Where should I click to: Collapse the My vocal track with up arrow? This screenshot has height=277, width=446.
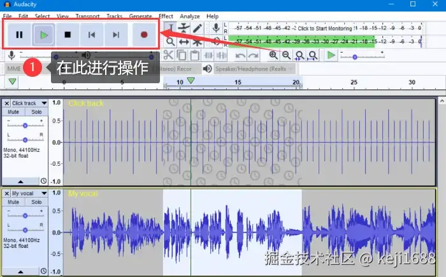tap(20, 271)
